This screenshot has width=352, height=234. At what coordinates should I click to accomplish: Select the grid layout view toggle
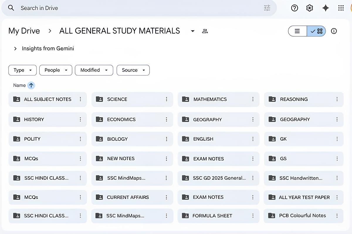(316, 31)
